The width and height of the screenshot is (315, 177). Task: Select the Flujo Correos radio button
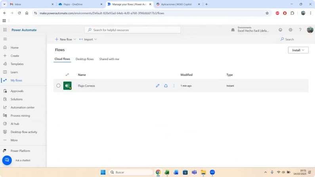[x=58, y=86]
